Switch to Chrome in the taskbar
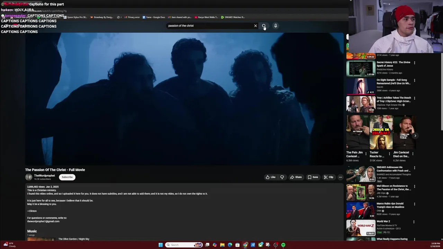 point(245,245)
